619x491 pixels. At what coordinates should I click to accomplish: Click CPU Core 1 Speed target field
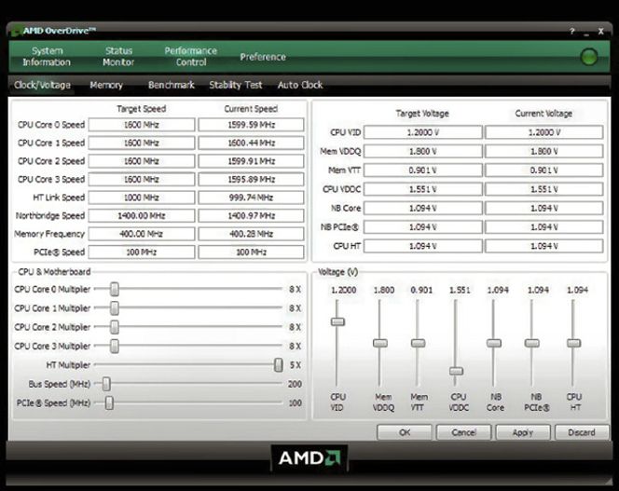pyautogui.click(x=142, y=143)
